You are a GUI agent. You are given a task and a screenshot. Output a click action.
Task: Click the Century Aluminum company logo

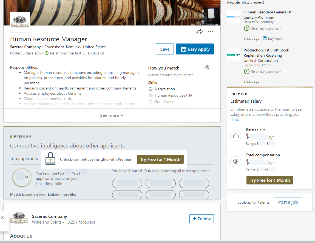(x=234, y=17)
